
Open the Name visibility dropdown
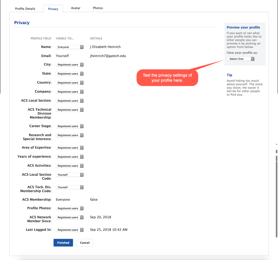pyautogui.click(x=70, y=47)
